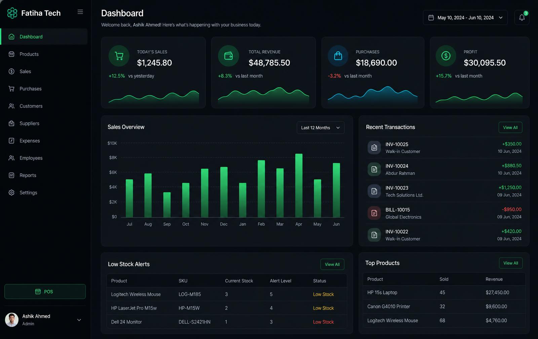Click the Settings gear icon in sidebar
The height and width of the screenshot is (339, 538).
tap(11, 193)
